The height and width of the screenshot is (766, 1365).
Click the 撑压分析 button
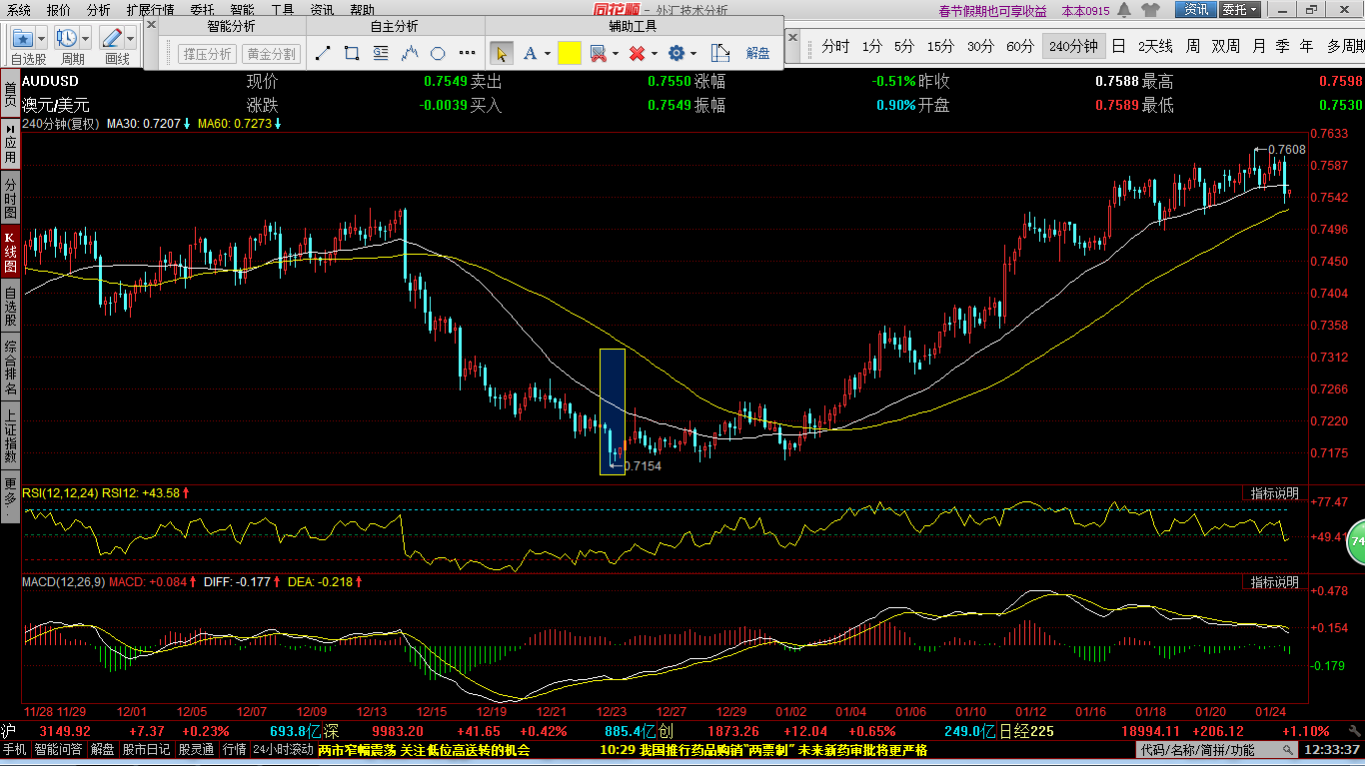[x=206, y=54]
